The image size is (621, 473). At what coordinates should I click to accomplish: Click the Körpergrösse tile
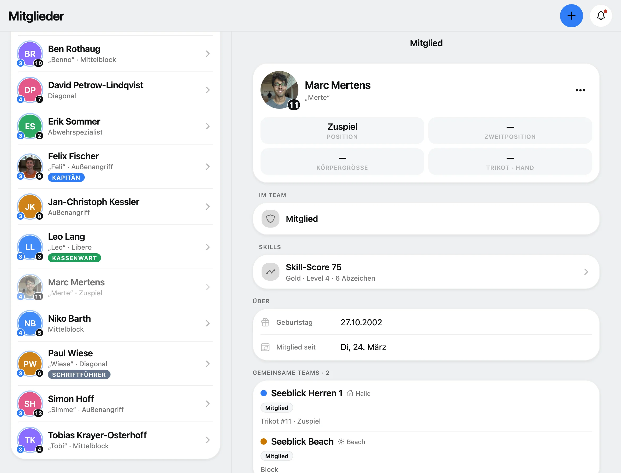342,162
